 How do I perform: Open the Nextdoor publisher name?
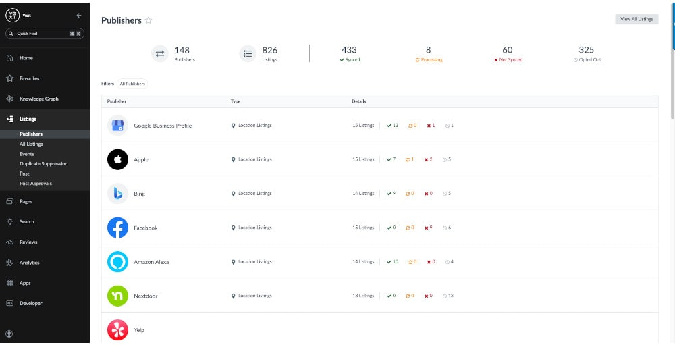coord(146,296)
